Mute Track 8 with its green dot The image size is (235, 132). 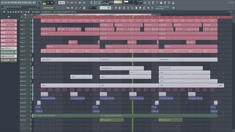click(31, 51)
